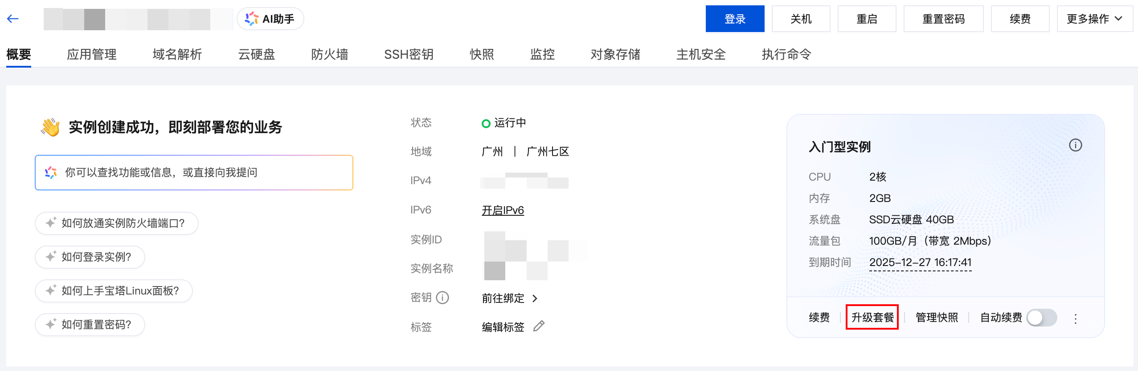This screenshot has height=371, width=1138.
Task: Click the info icon on 入门型实例 card
Action: click(x=1075, y=145)
